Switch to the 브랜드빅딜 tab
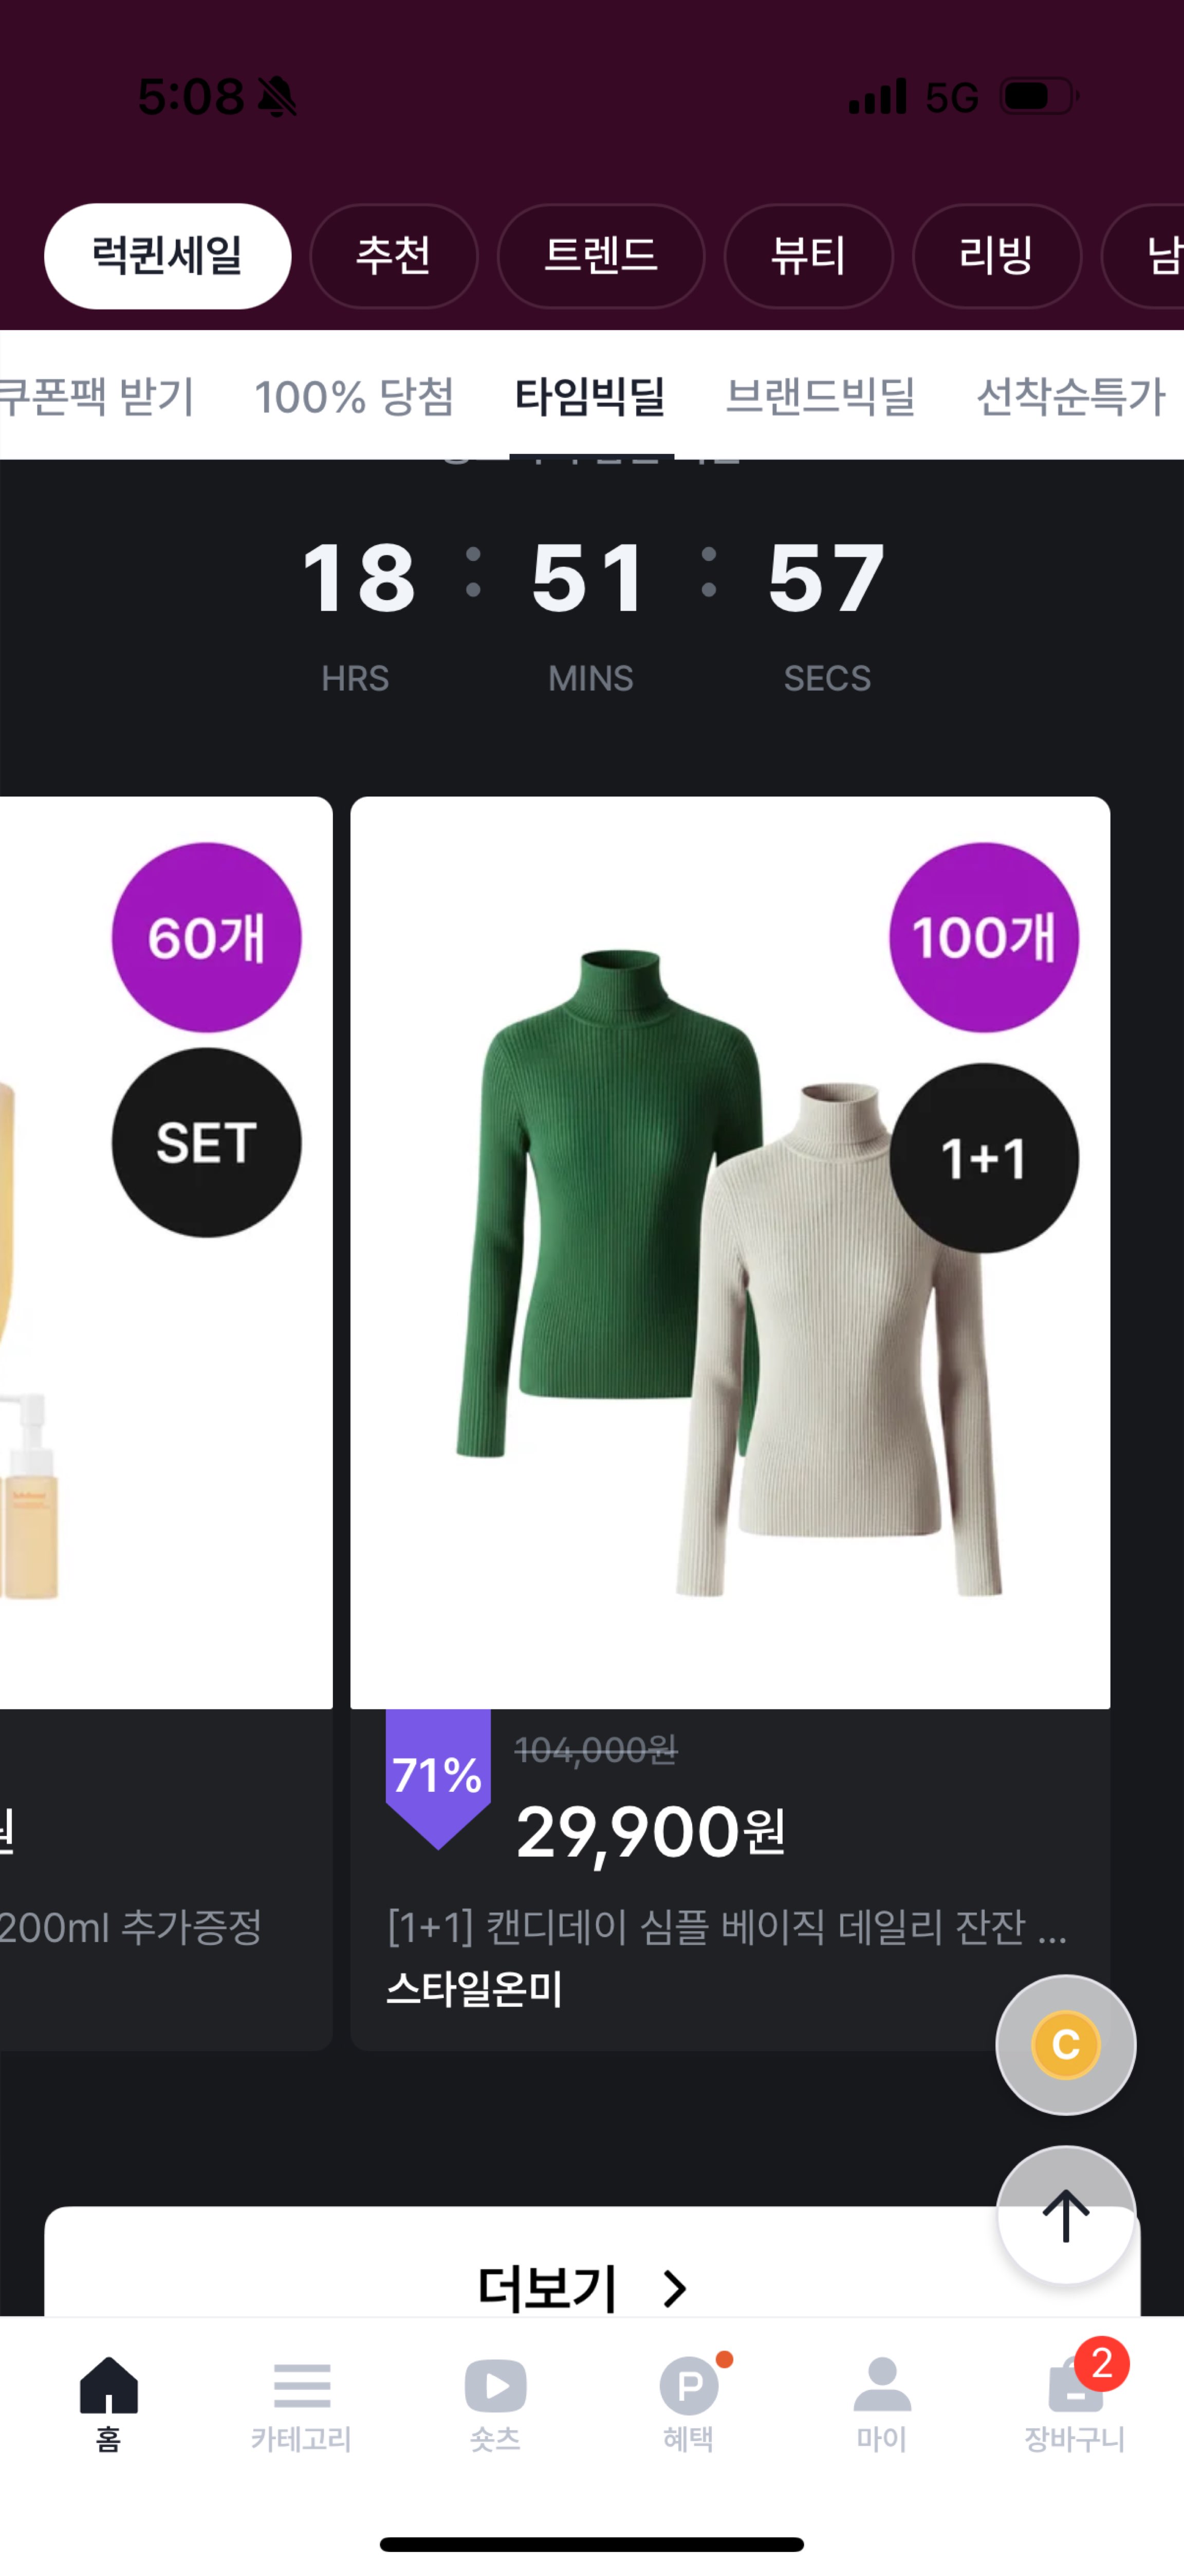Viewport: 1184px width, 2576px height. point(820,396)
